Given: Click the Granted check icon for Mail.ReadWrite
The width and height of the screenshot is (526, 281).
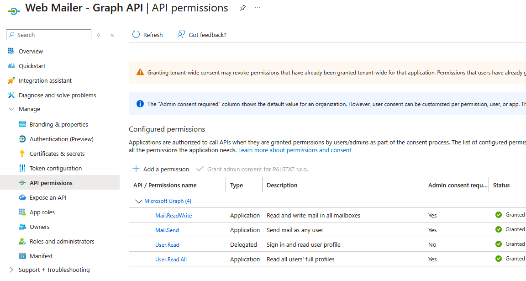Looking at the screenshot, I should (499, 215).
